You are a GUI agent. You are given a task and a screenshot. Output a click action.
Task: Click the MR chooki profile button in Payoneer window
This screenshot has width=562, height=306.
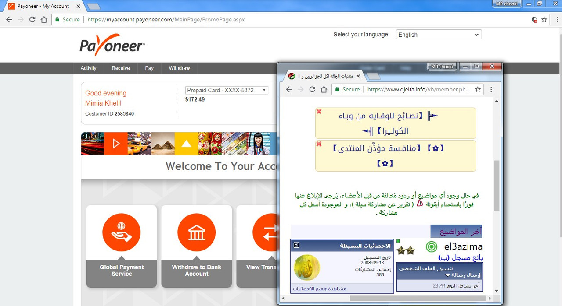[506, 4]
